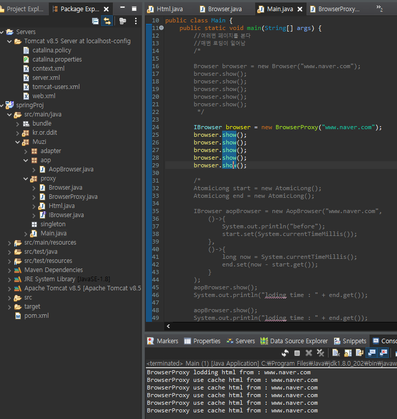Select catalina.policy file icon
The width and height of the screenshot is (397, 419).
(26, 50)
